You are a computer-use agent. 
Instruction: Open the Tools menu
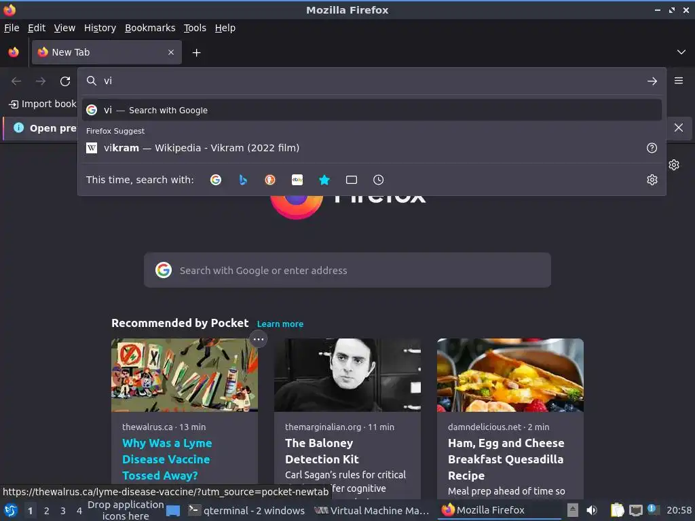195,28
